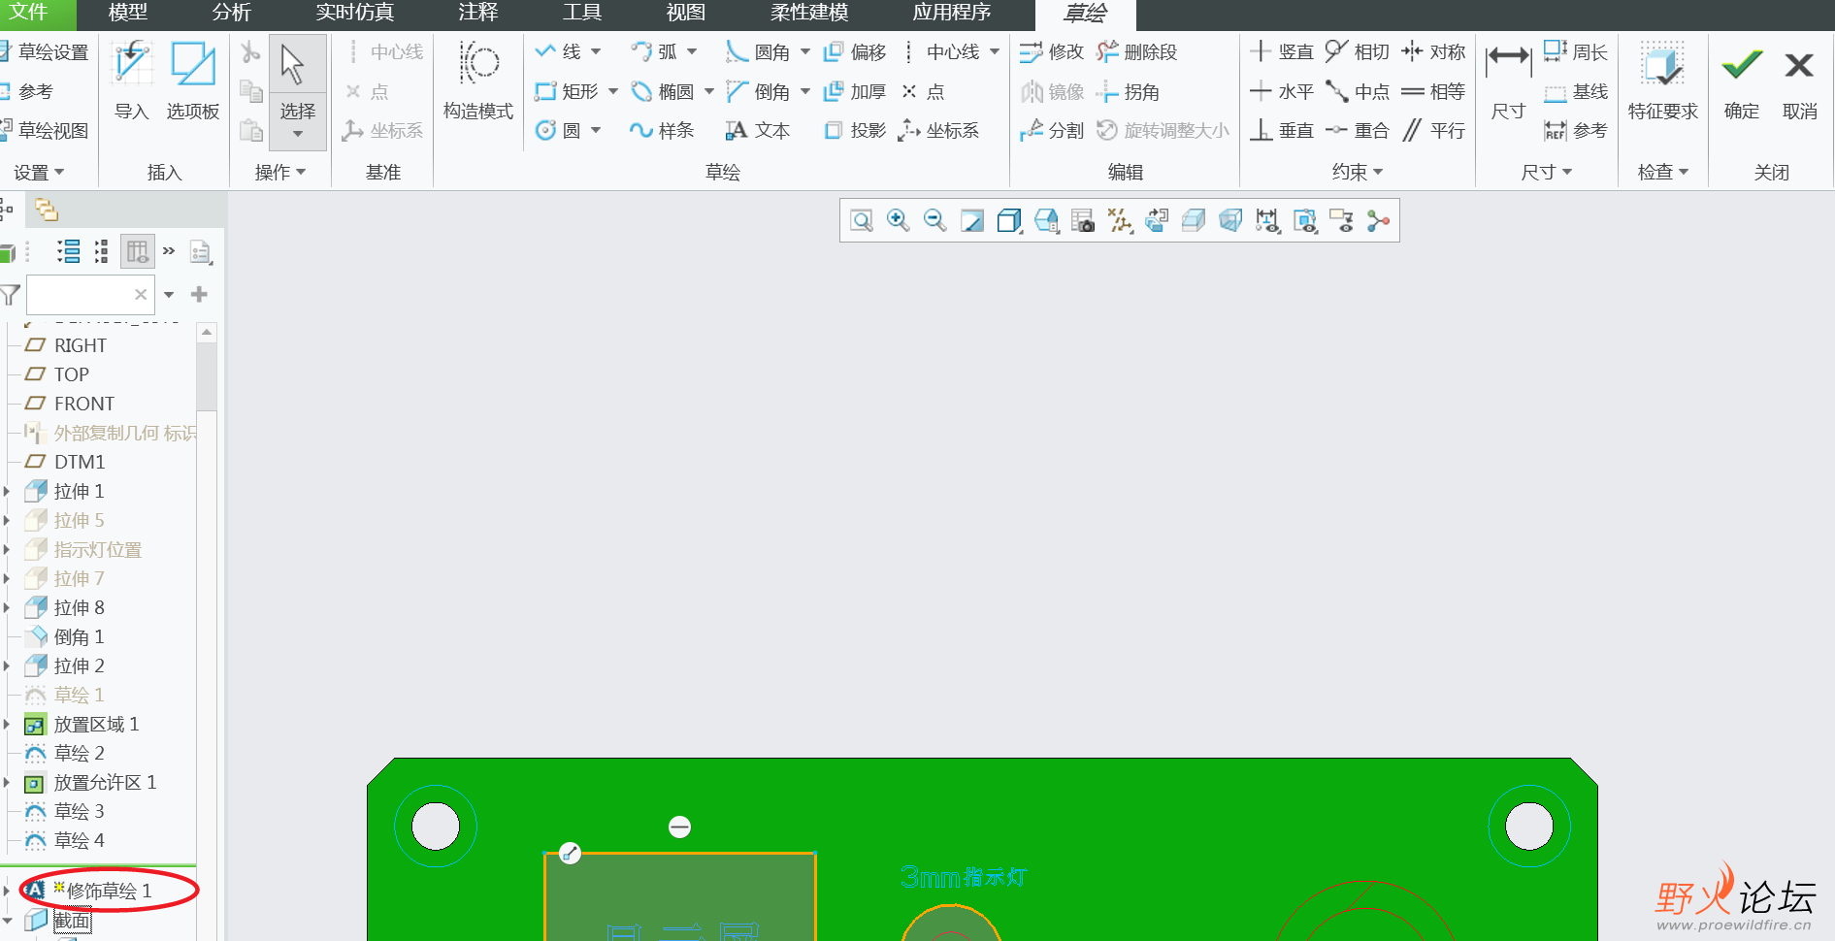Open the 选项板 palette
This screenshot has width=1835, height=941.
[x=193, y=81]
